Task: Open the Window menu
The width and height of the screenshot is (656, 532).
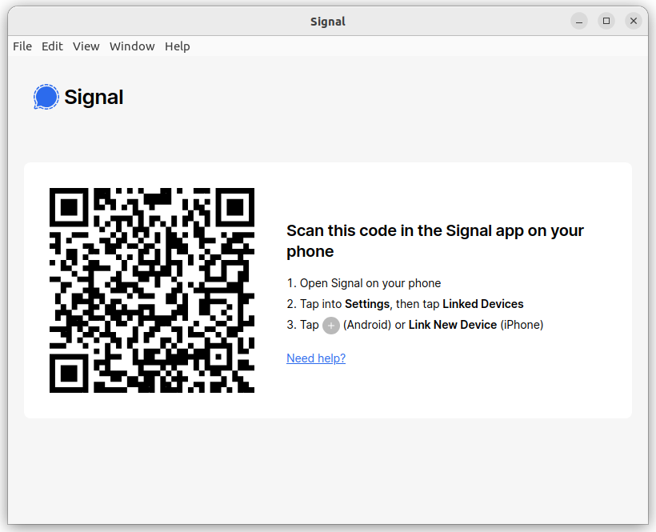Action: (x=132, y=46)
